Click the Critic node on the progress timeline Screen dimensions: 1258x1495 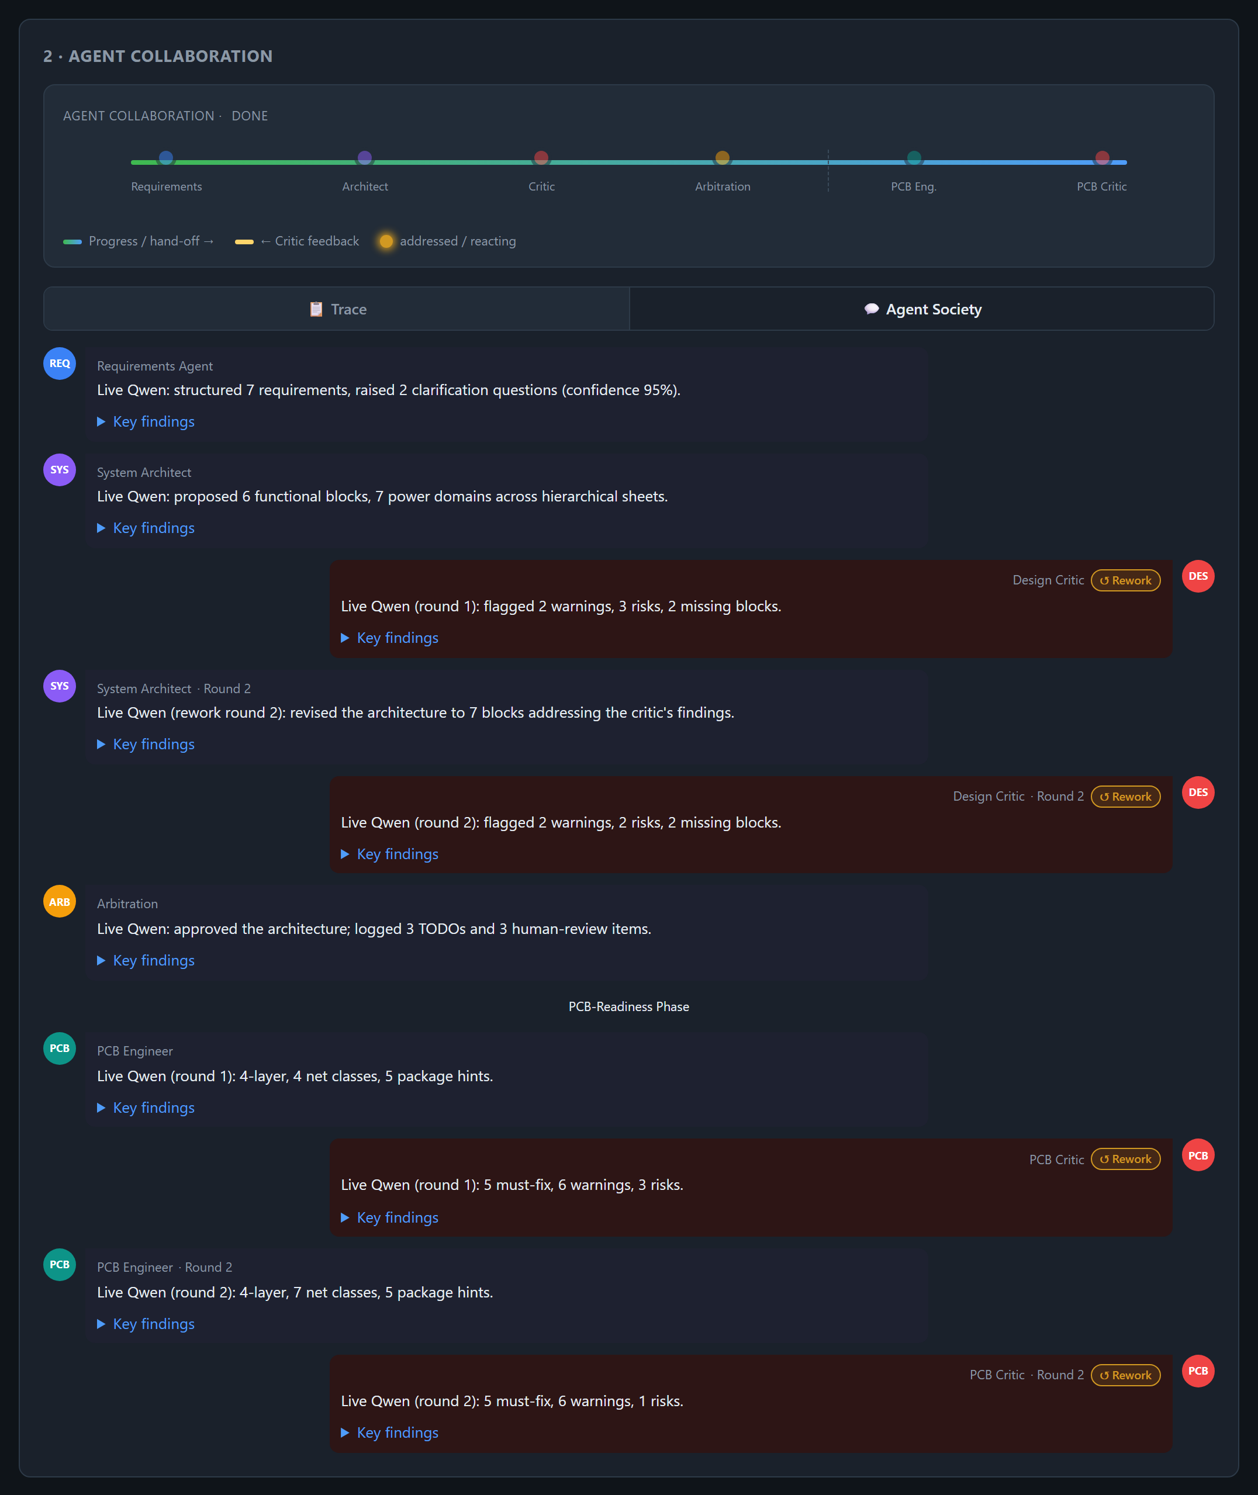[541, 158]
